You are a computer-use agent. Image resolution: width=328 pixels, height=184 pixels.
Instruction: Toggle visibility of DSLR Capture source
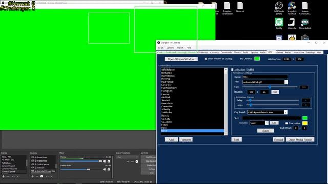point(33,164)
